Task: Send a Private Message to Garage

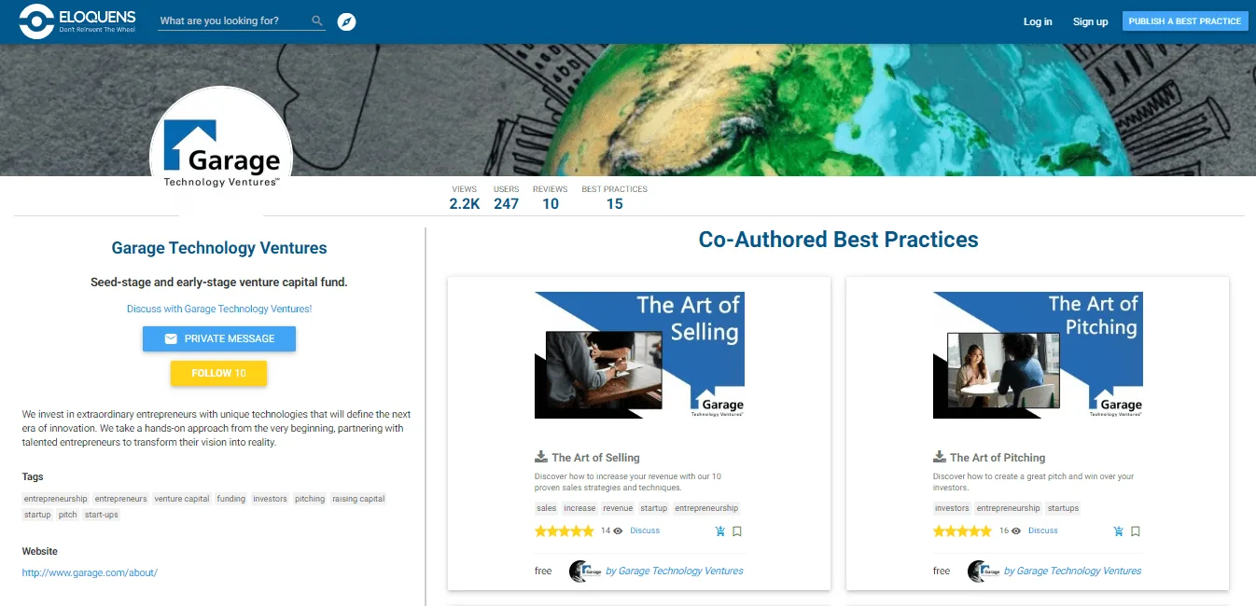Action: (219, 338)
